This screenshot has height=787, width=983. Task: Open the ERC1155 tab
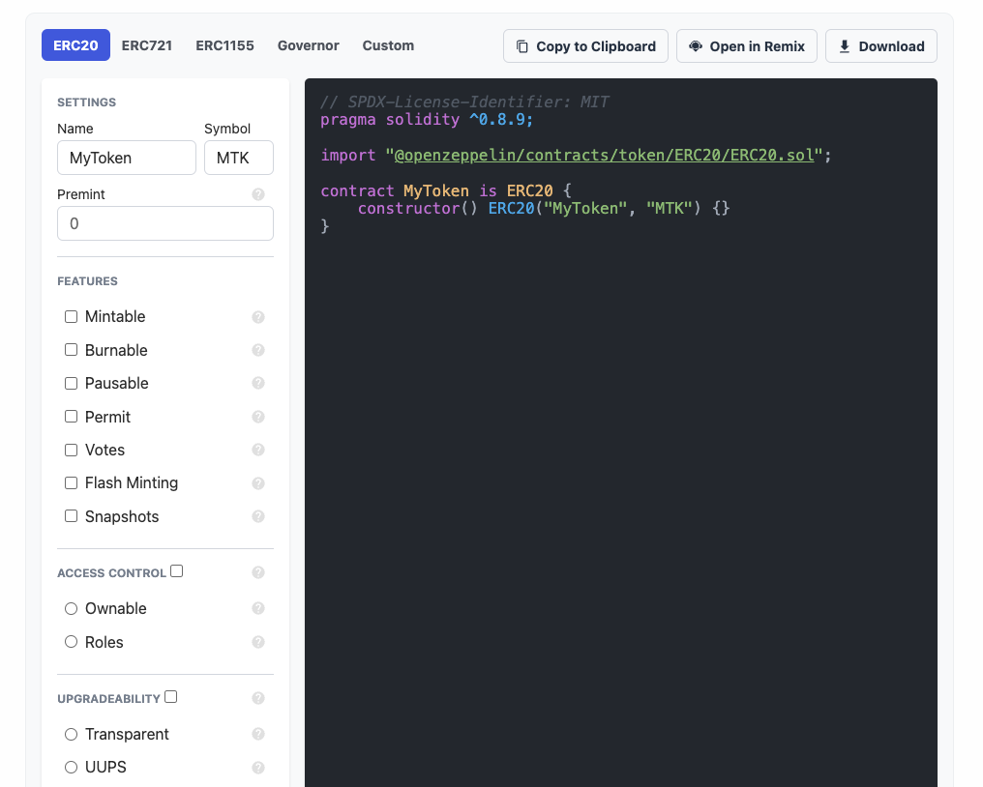(225, 45)
